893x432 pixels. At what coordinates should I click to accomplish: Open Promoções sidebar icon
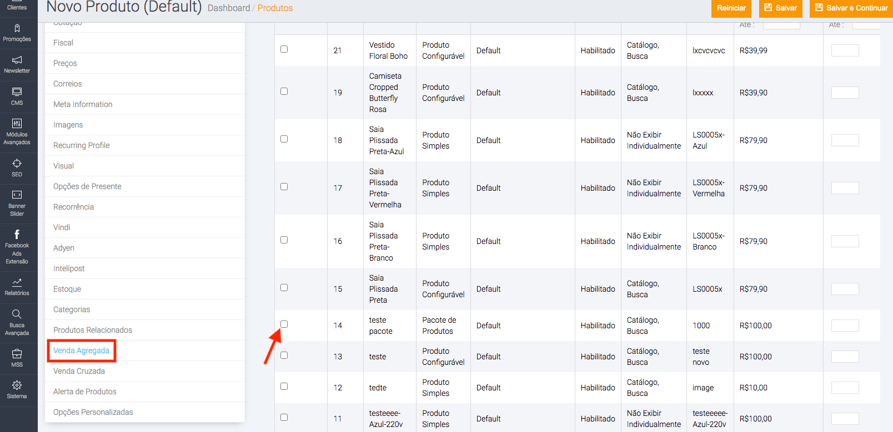pos(17,28)
